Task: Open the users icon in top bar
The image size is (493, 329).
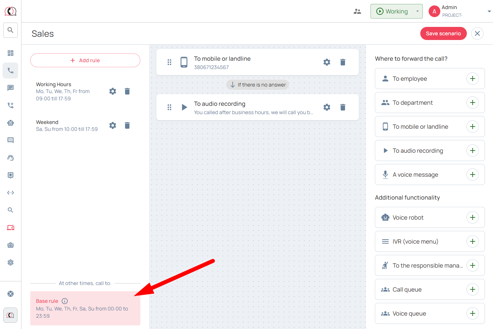Action: coord(357,12)
